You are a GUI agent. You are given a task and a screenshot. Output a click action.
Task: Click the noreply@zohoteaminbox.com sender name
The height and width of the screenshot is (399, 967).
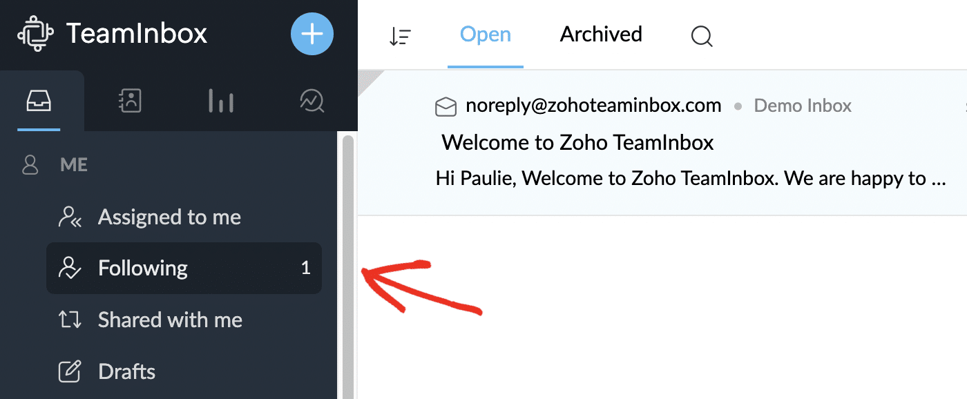(593, 106)
